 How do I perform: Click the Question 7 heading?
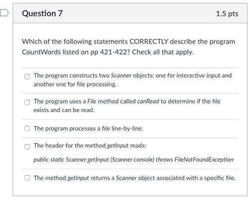[x=42, y=13]
